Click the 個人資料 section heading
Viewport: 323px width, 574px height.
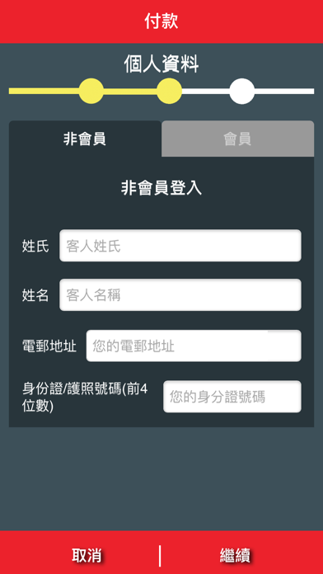coord(161,64)
